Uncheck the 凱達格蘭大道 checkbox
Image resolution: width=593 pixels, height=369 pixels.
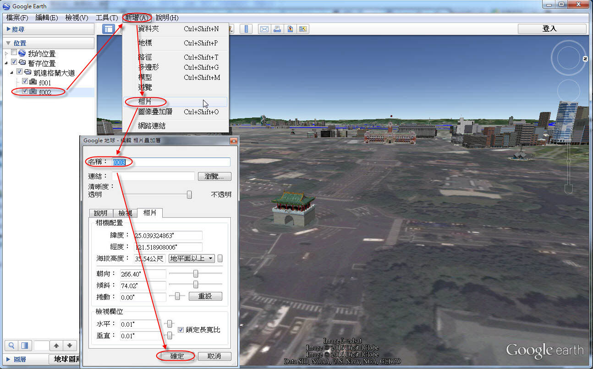19,72
